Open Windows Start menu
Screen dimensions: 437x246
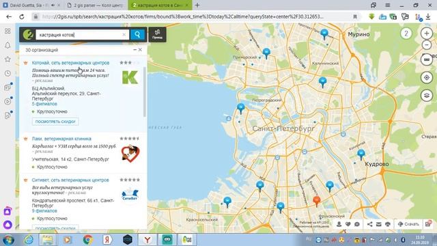pyautogui.click(x=8, y=240)
